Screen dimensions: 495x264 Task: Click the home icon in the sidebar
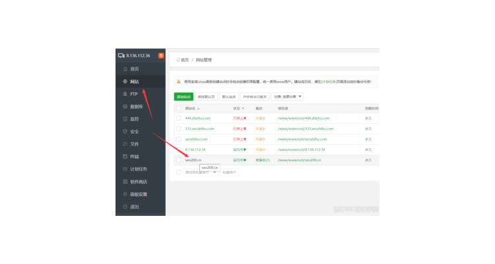[x=125, y=69]
